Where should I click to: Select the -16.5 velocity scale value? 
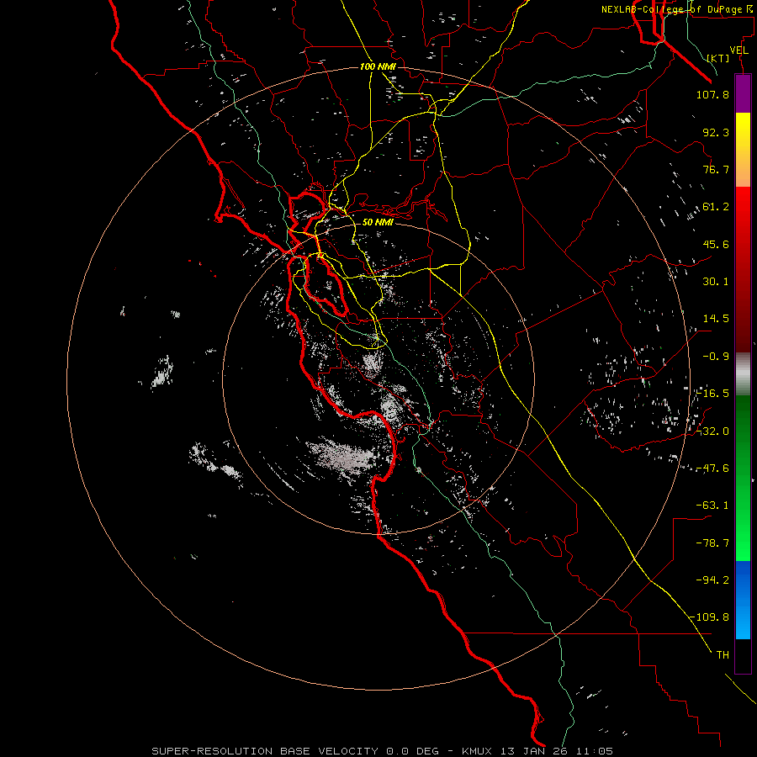tap(712, 394)
